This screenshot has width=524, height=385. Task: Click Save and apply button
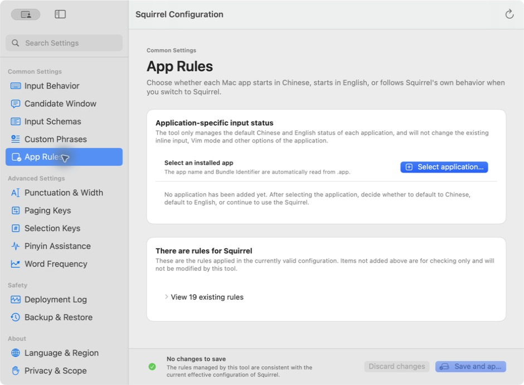pos(470,367)
